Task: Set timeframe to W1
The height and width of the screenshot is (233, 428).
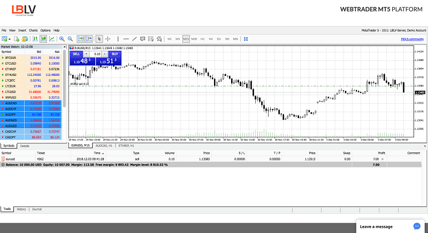Action: tap(227, 39)
